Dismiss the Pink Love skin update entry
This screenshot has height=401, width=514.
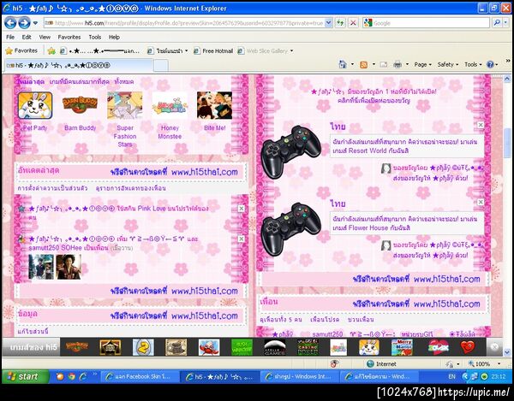(241, 209)
